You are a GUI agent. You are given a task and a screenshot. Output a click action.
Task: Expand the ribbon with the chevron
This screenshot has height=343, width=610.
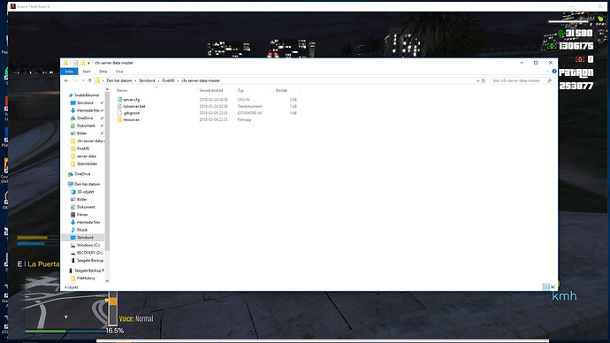(547, 72)
